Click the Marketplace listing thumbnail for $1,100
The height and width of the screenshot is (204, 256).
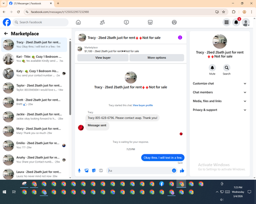[80, 49]
